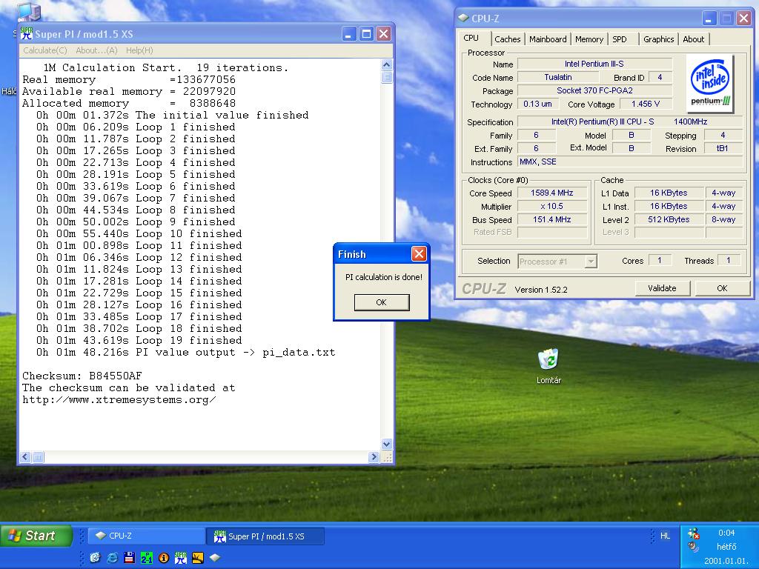Open the Lomtár recycle bin icon
759x569 pixels.
click(549, 366)
